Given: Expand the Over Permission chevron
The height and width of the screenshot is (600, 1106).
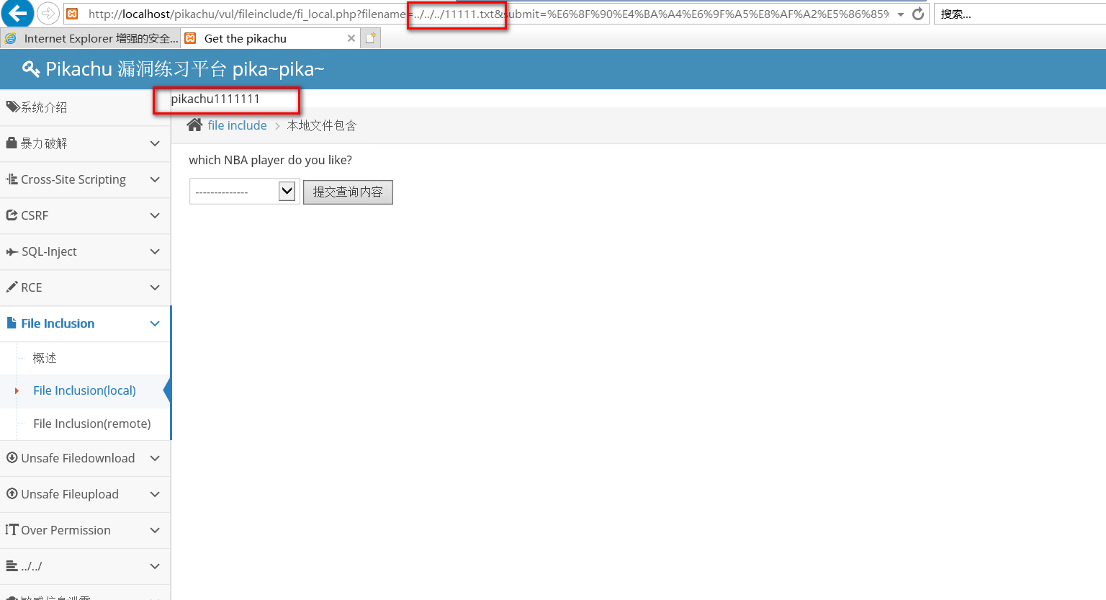Looking at the screenshot, I should click(155, 530).
